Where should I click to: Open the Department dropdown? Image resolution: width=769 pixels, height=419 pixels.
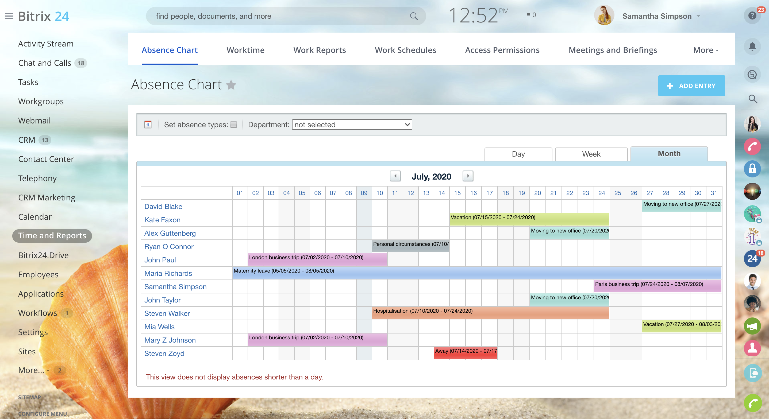point(352,125)
